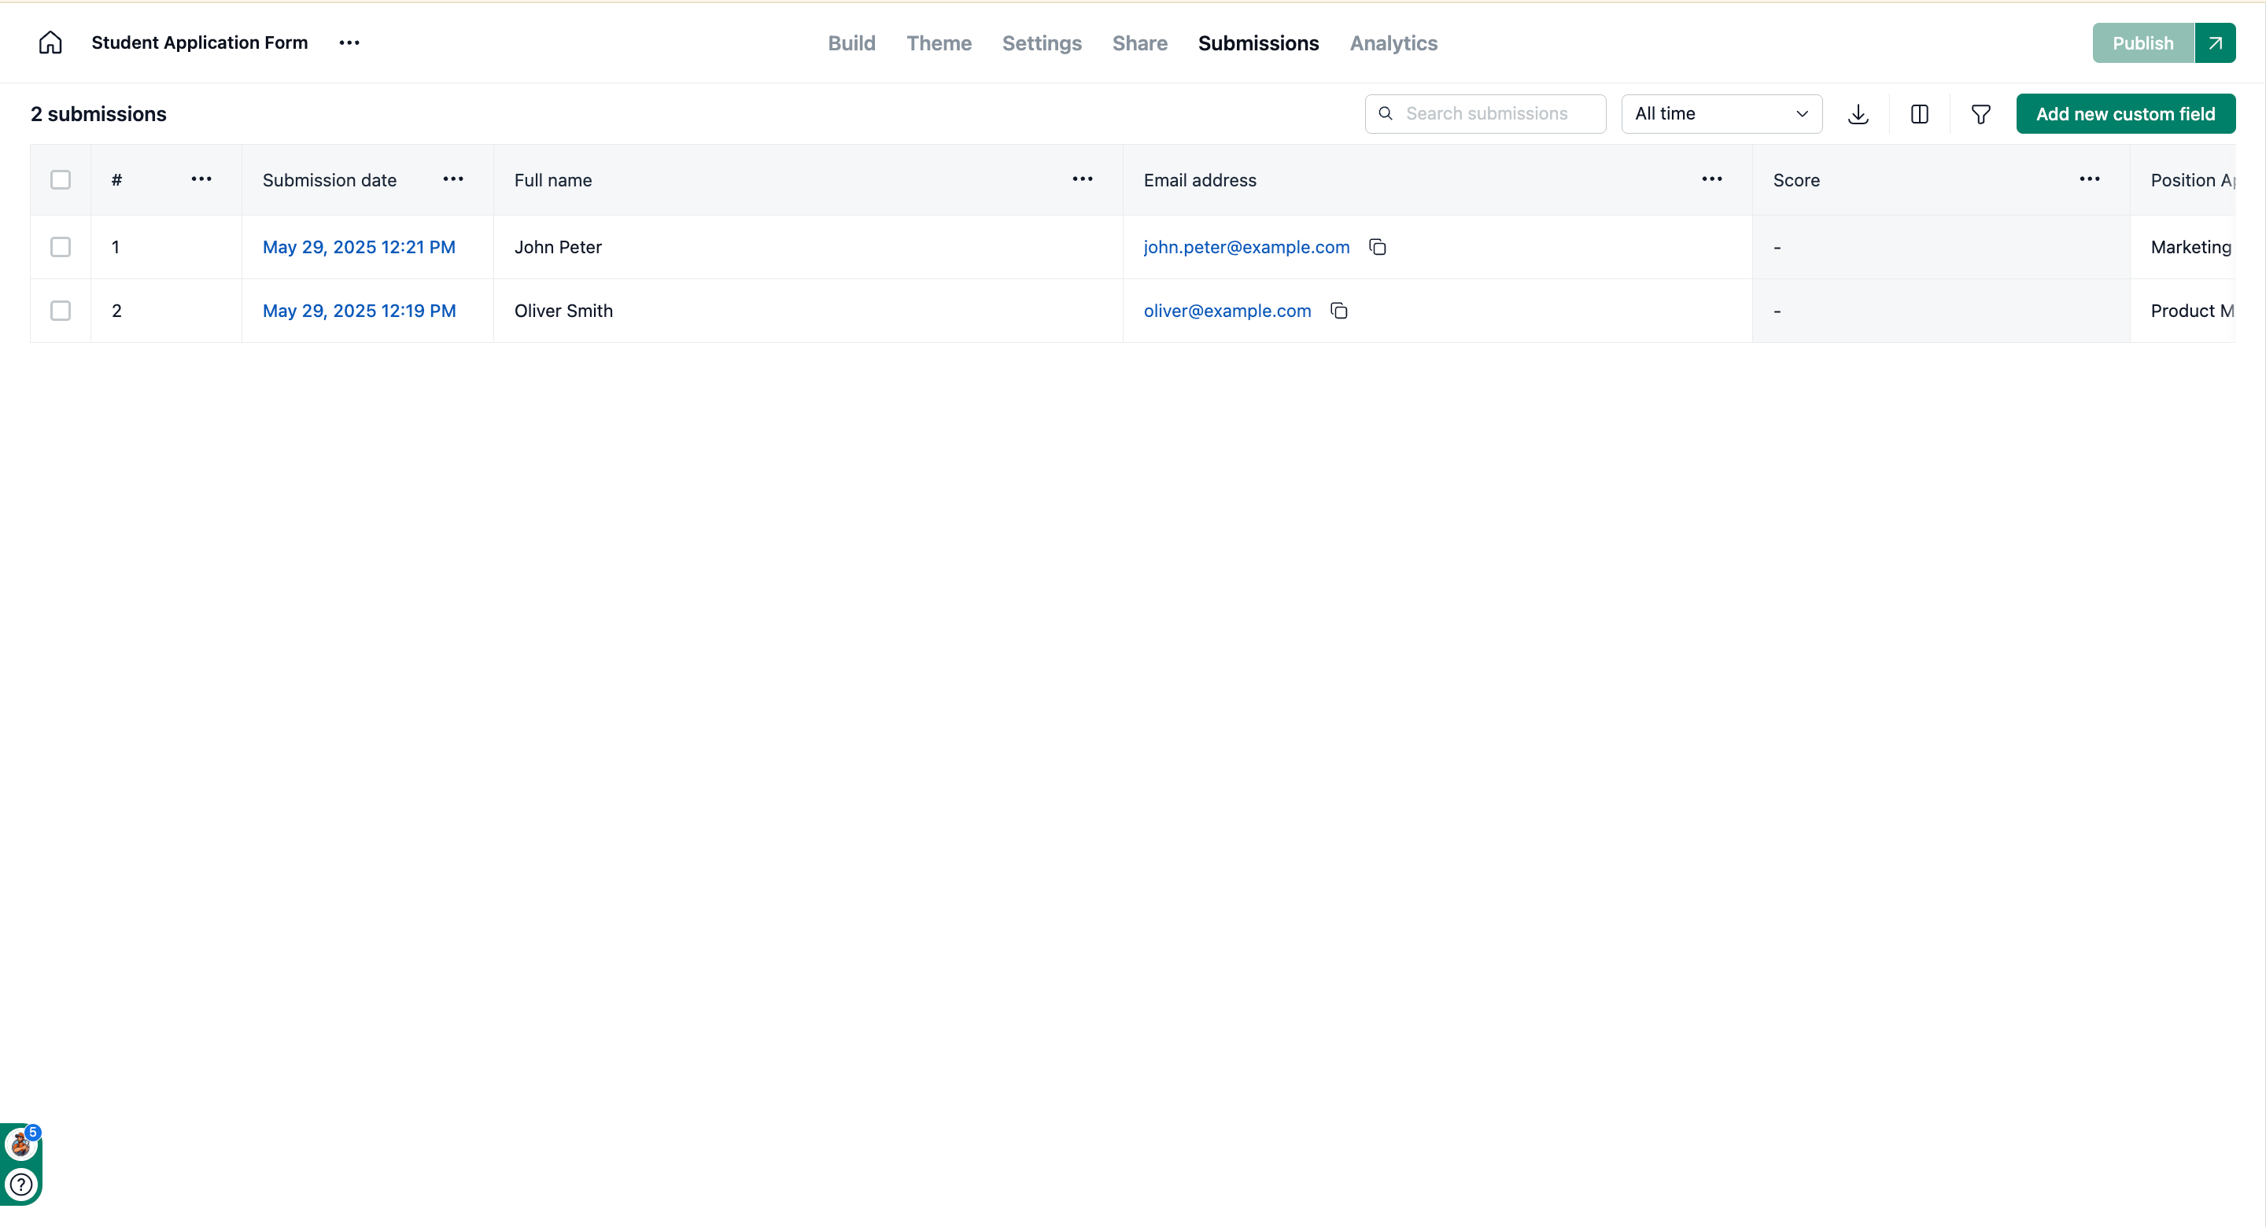The height and width of the screenshot is (1227, 2266).
Task: Click the Score cell for John Peter
Action: (1940, 247)
